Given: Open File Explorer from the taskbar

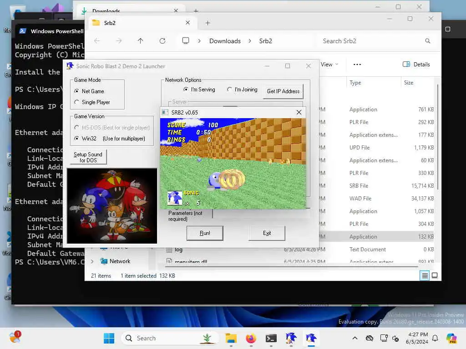Looking at the screenshot, I should tap(231, 338).
